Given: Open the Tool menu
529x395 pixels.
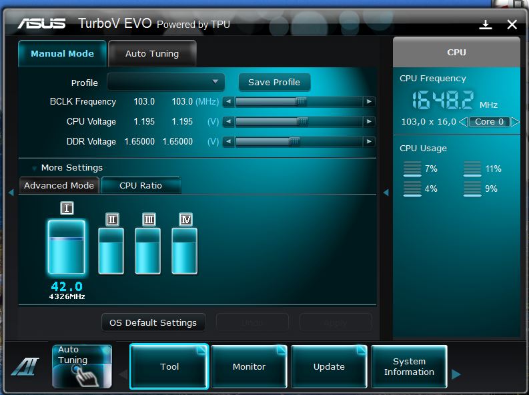Looking at the screenshot, I should tap(169, 366).
